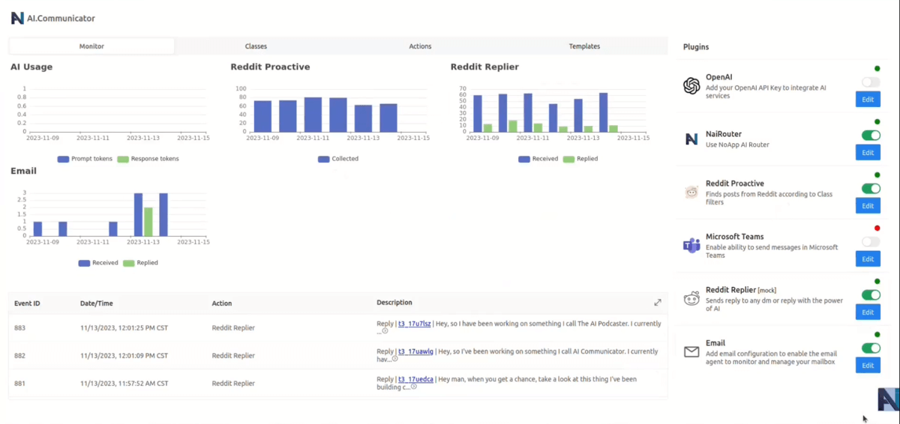The image size is (900, 424).
Task: Open the t3_17u7lsz Reddit post link
Action: (x=414, y=324)
